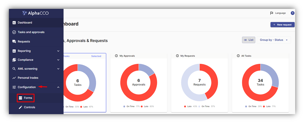Click the info icon next to My Approvals
Image resolution: width=304 pixels, height=123 pixels.
click(116, 56)
